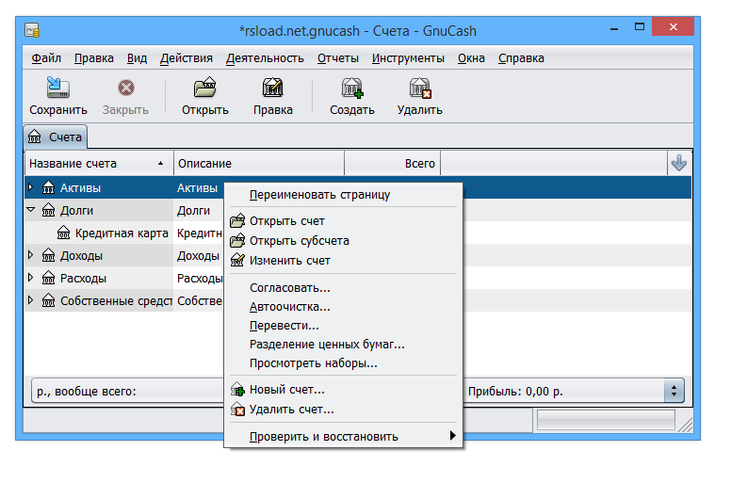The image size is (731, 499).
Task: Select the Кредитная карта account row
Action: click(x=124, y=233)
